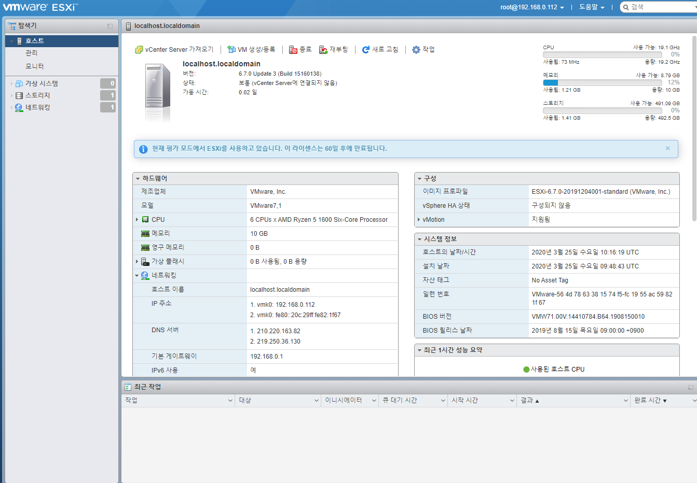
Task: Open 스토리지 in navigator
Action: (38, 95)
